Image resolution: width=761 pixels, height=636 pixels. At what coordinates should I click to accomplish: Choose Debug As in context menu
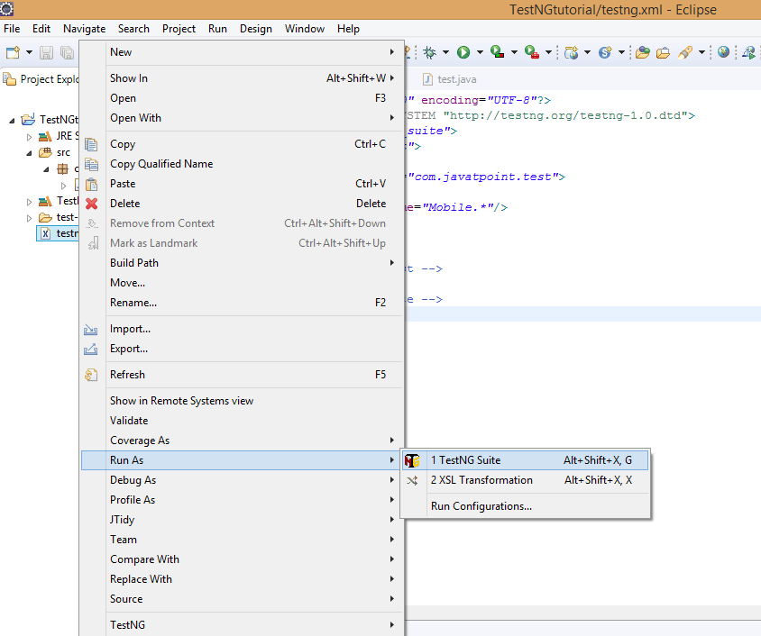(242, 480)
